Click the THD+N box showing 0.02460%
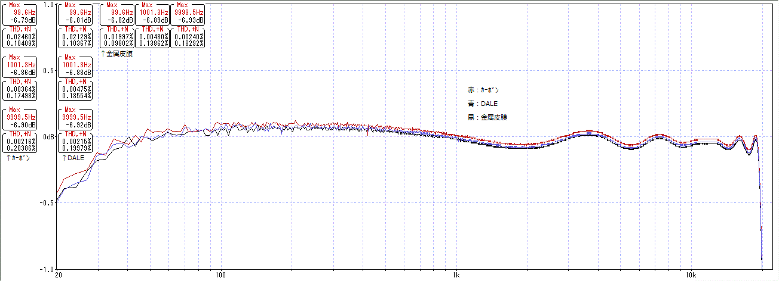This screenshot has height=281, width=779. pos(19,38)
